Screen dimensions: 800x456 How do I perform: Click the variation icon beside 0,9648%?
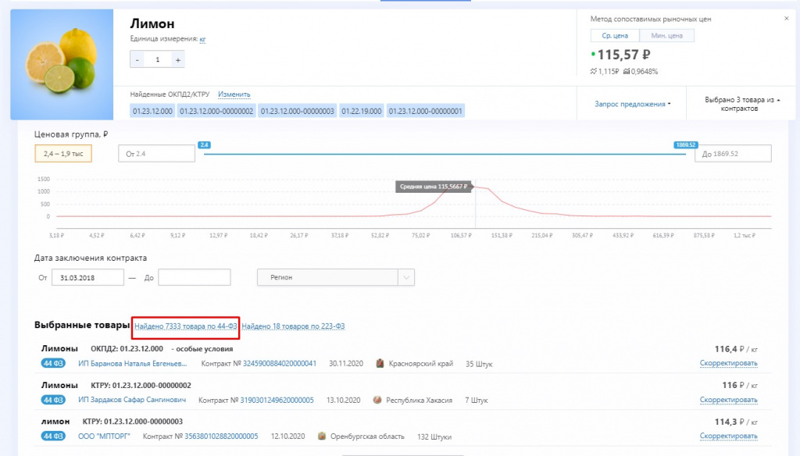(x=627, y=71)
